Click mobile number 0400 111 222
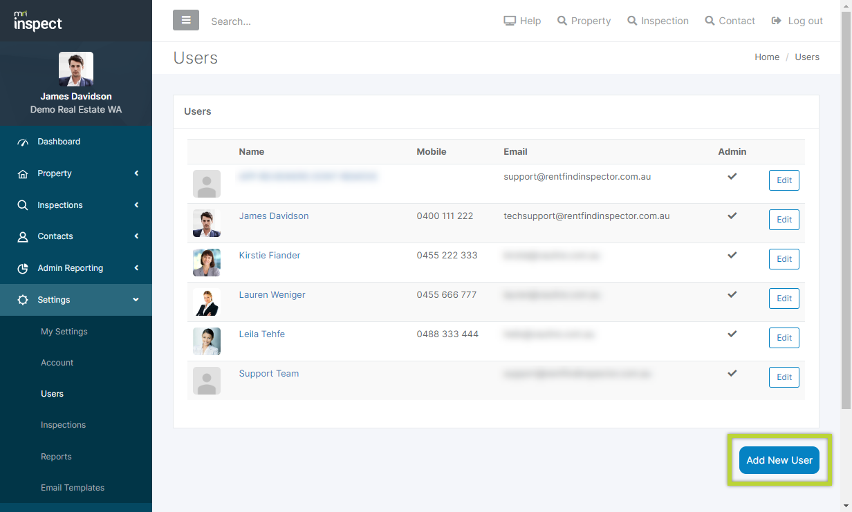852x512 pixels. [x=445, y=216]
